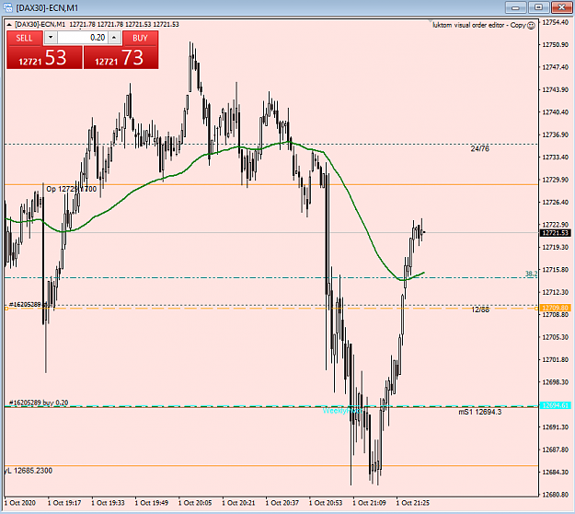Click the cyan 12694.61 price tag
This screenshot has height=514, width=575.
555,405
